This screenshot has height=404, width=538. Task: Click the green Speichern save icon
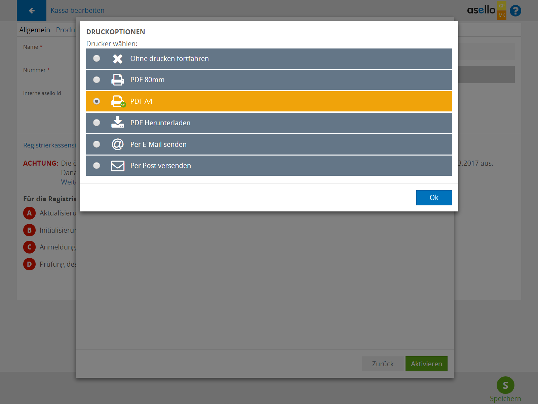[505, 385]
